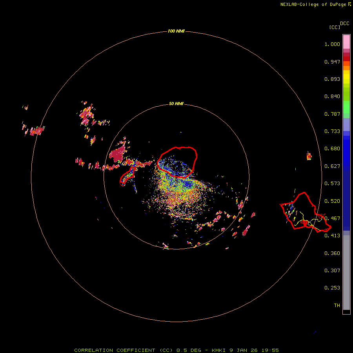Select the 0.573 scale value
This screenshot has width=353, height=353.
click(332, 184)
